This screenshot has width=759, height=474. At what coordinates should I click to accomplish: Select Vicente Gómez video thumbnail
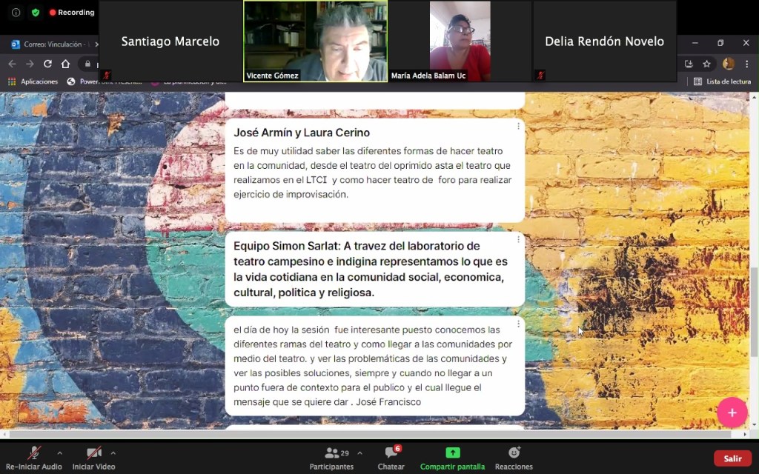coord(315,41)
